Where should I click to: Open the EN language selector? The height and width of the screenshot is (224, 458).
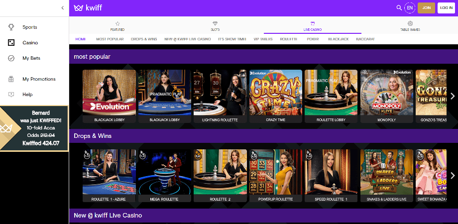tap(410, 8)
